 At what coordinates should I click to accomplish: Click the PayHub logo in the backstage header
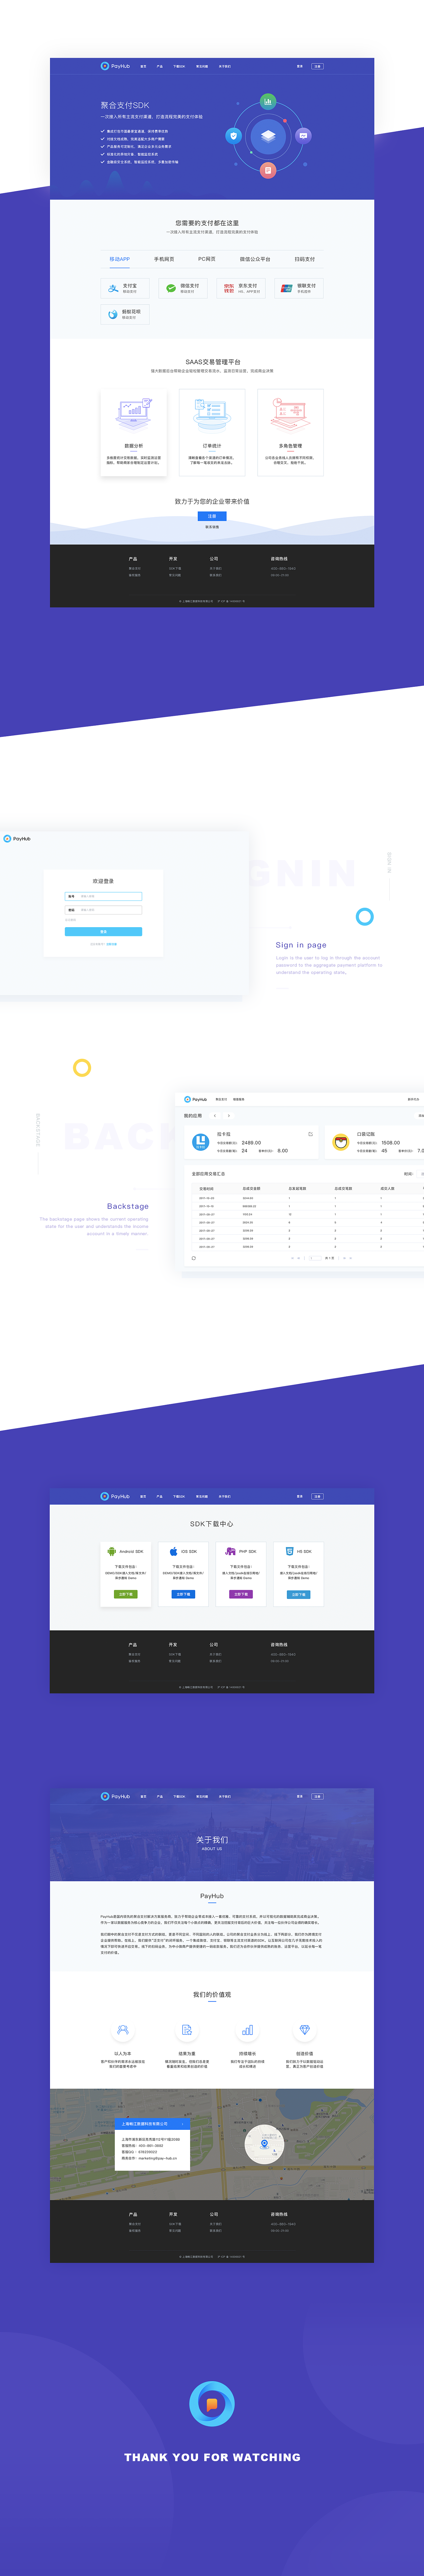pyautogui.click(x=195, y=1099)
